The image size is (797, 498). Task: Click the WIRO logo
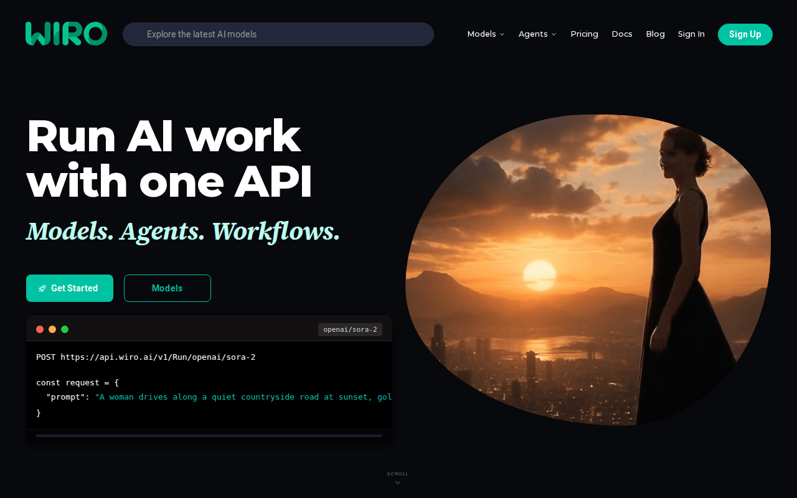pyautogui.click(x=66, y=34)
